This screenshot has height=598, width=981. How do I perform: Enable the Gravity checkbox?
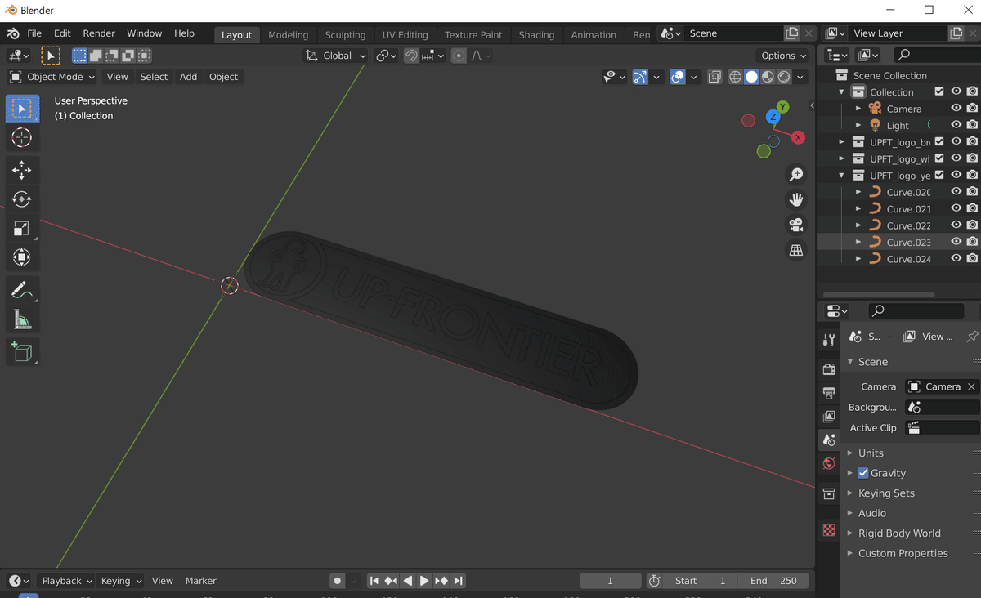(x=862, y=473)
